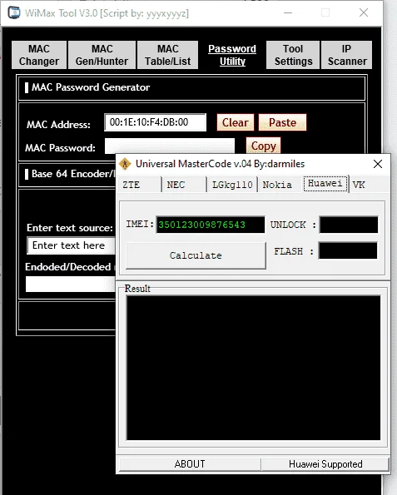Viewport: 397px width, 495px height.
Task: Click the FLASH code output box
Action: tap(348, 250)
